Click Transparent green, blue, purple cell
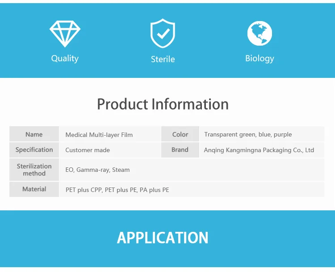Screen dimensions: 335x273 (x=262, y=134)
